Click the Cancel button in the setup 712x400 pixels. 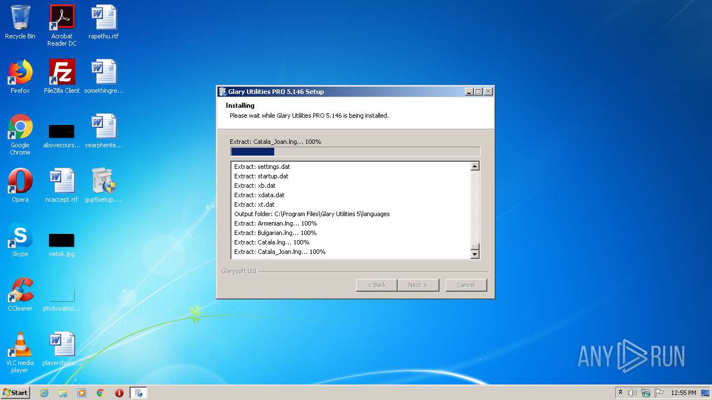click(466, 285)
